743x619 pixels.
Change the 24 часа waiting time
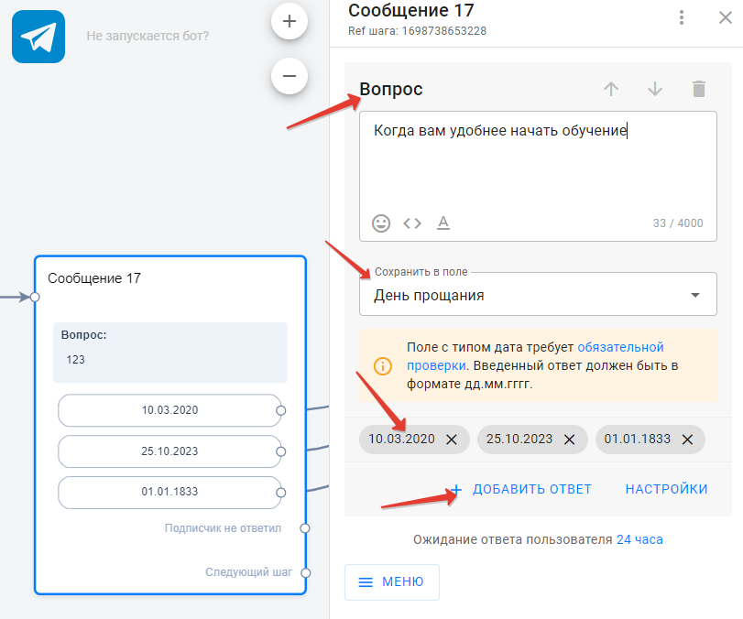pos(639,539)
